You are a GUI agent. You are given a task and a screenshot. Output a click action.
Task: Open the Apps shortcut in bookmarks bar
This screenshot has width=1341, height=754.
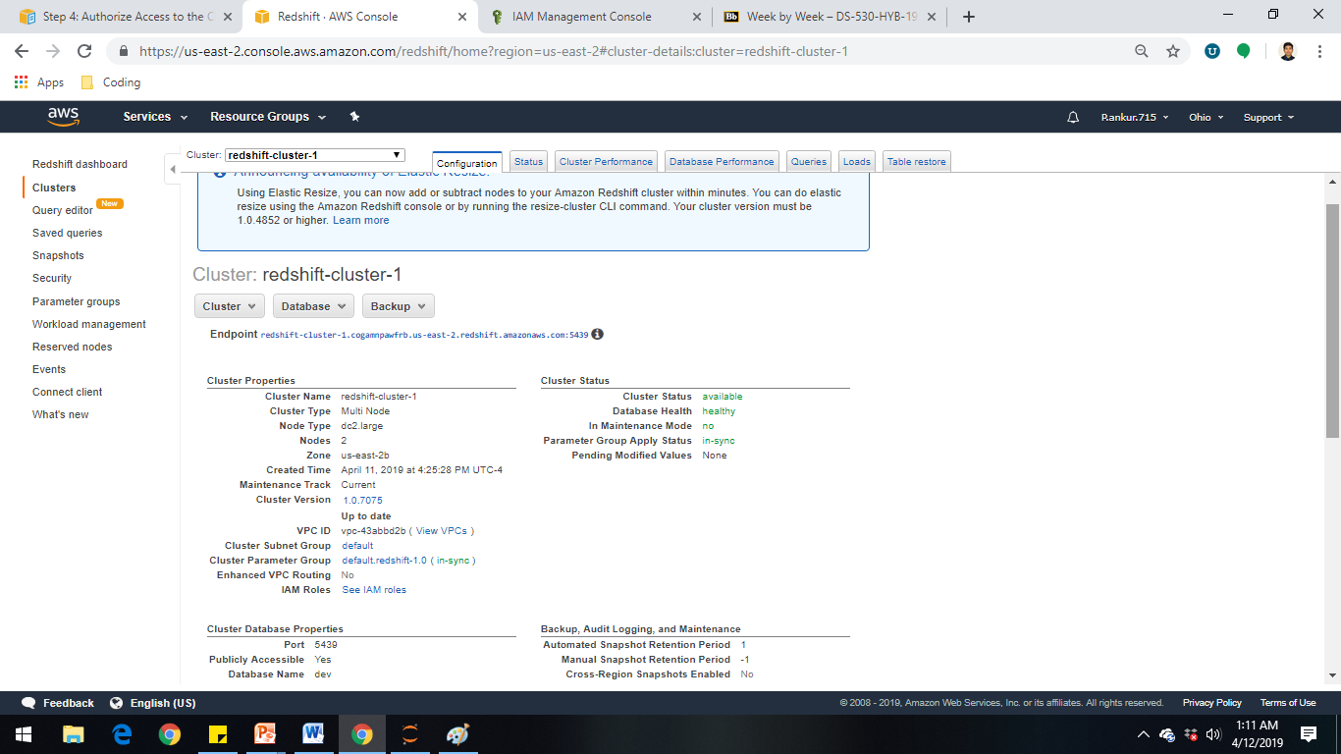click(39, 82)
